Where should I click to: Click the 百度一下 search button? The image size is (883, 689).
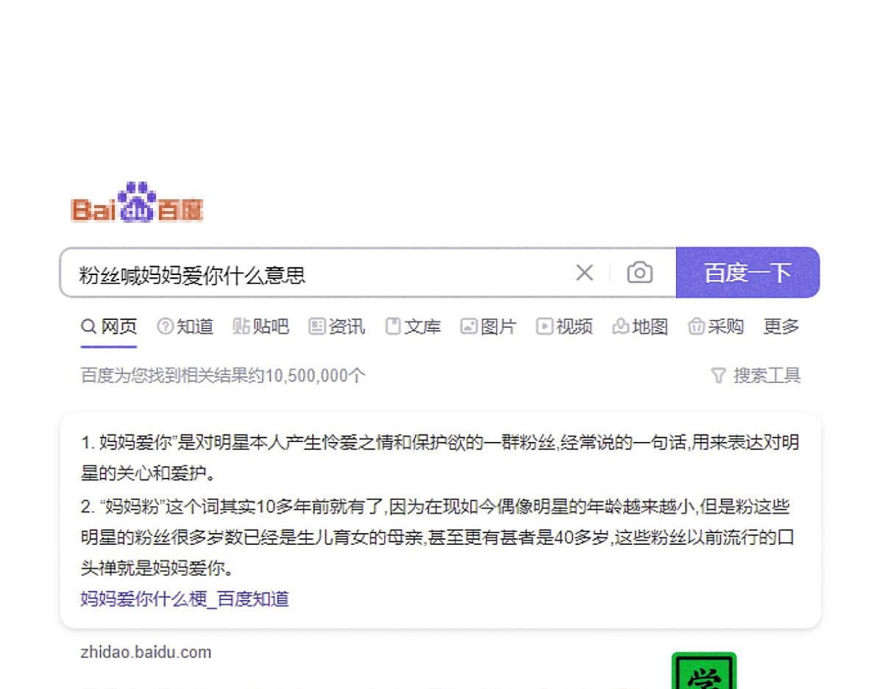pos(748,273)
